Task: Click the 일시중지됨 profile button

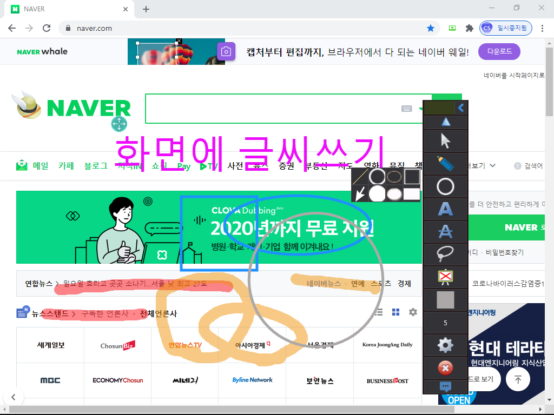Action: coord(506,28)
